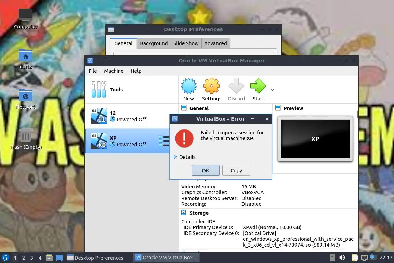
Task: Click the network monitor tray icon
Action: pyautogui.click(x=364, y=258)
